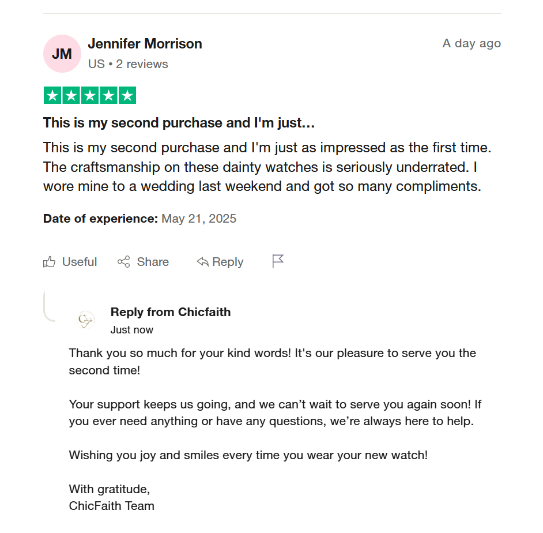Flag this review for reporting

click(278, 261)
